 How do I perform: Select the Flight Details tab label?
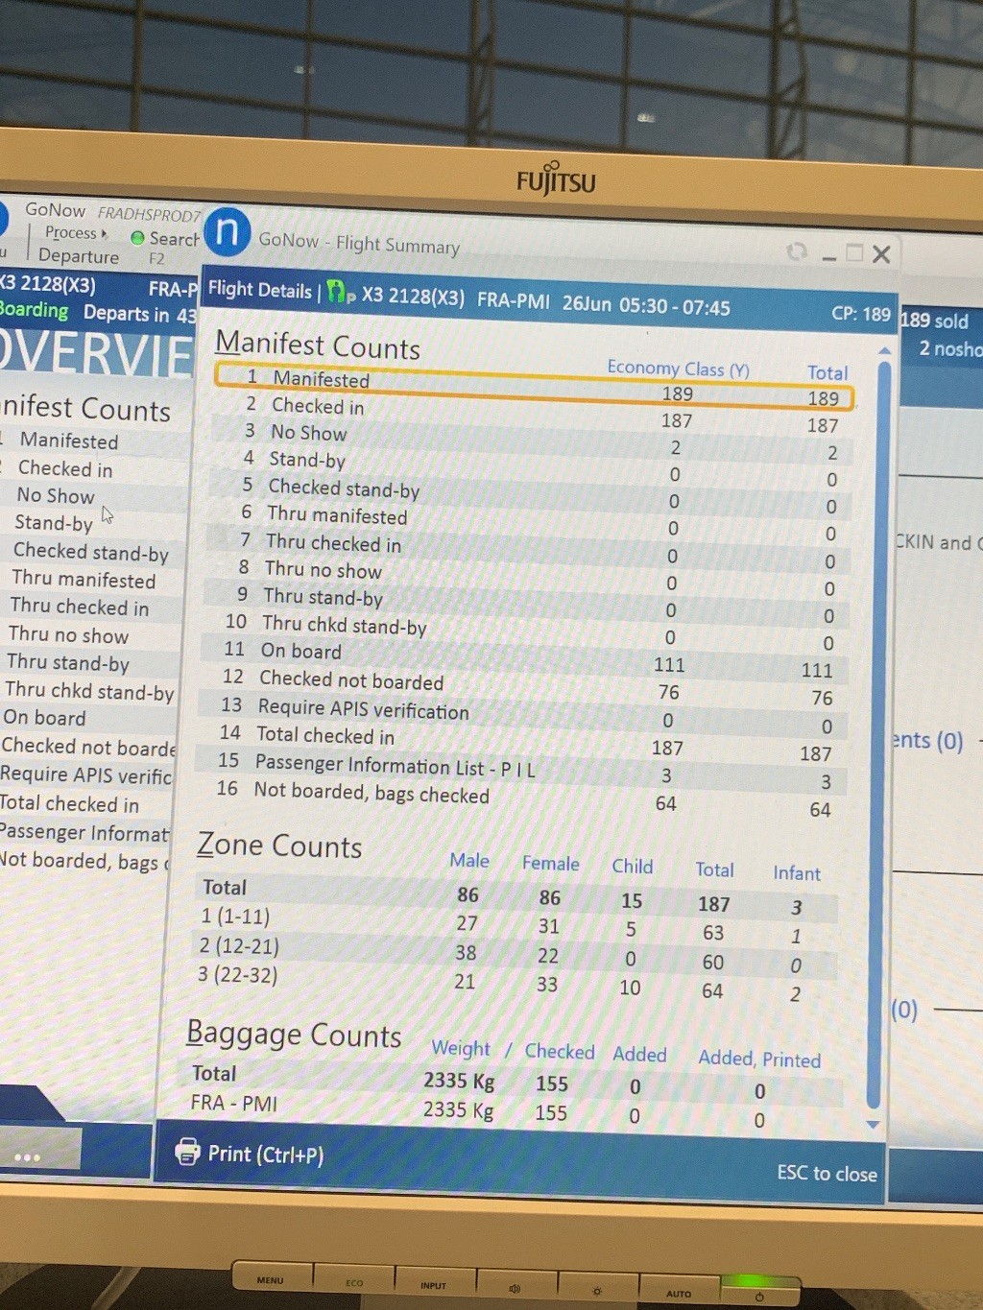[259, 290]
